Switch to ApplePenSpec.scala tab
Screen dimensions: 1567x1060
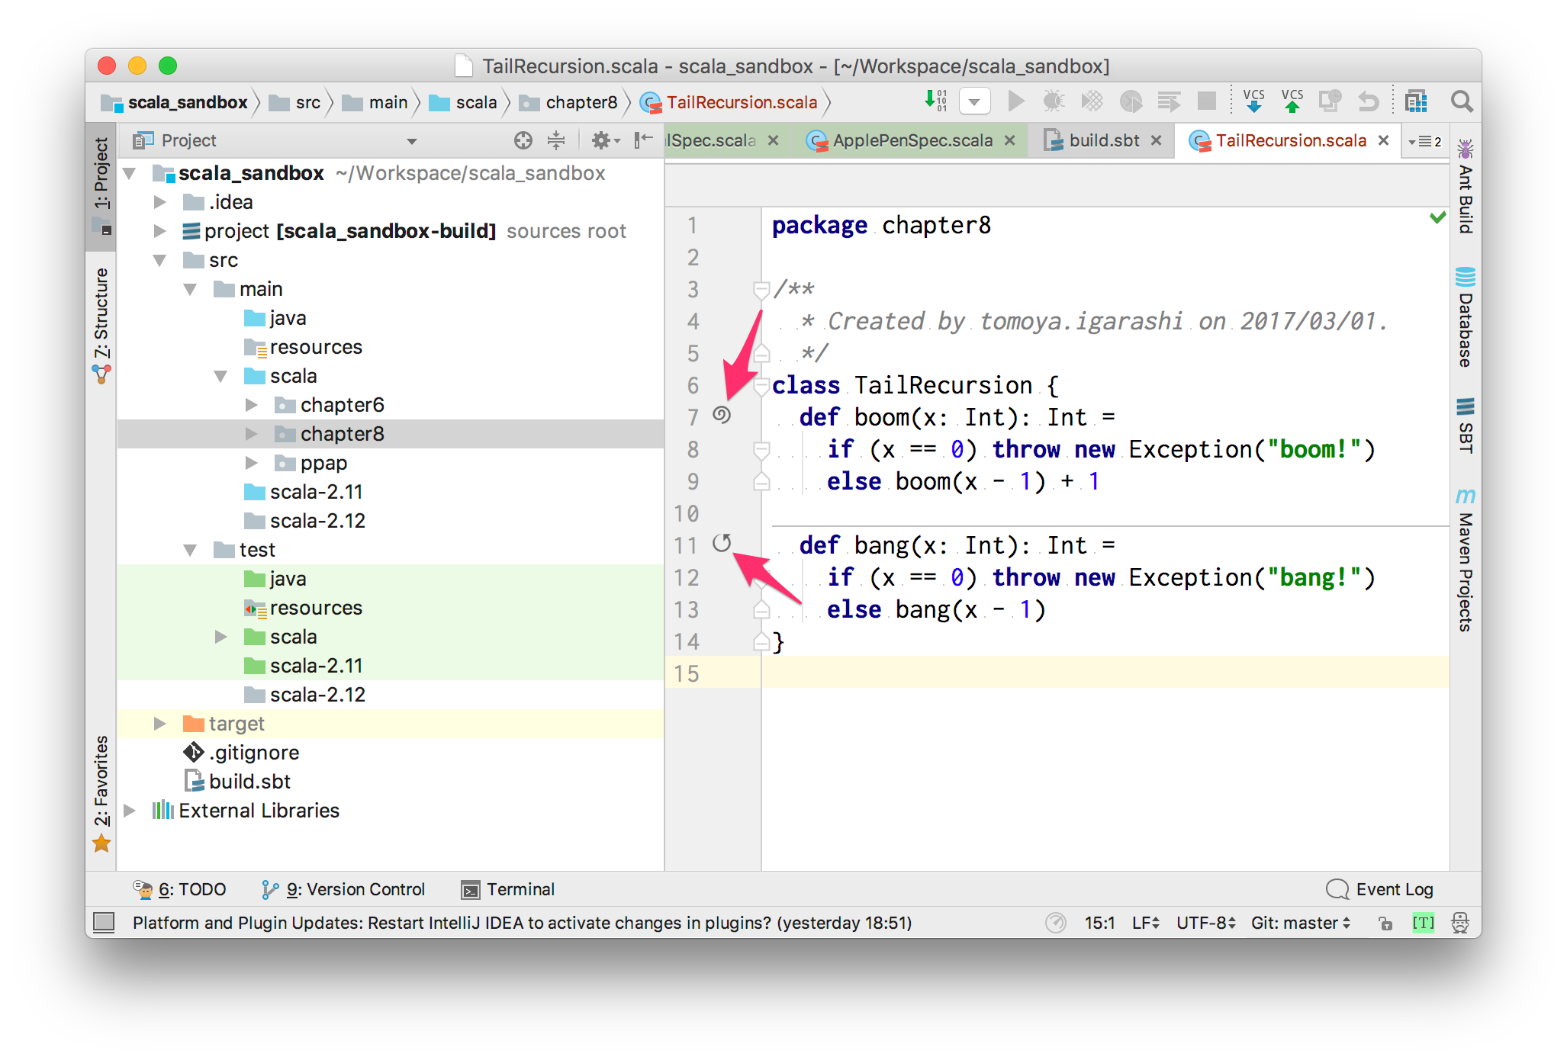point(912,140)
